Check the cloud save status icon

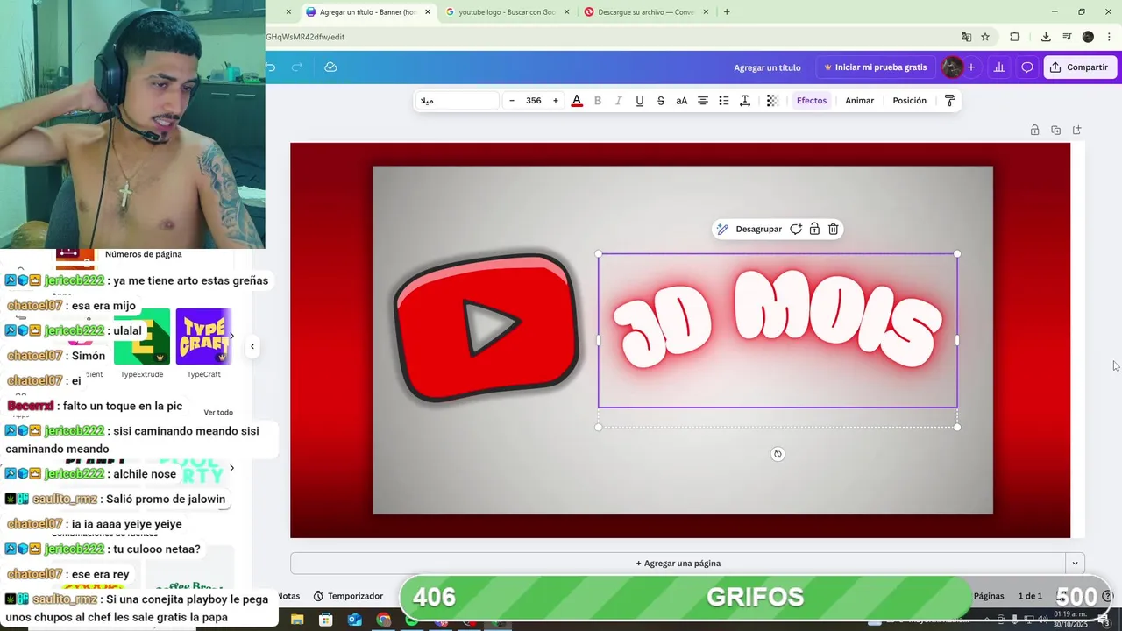pyautogui.click(x=330, y=67)
